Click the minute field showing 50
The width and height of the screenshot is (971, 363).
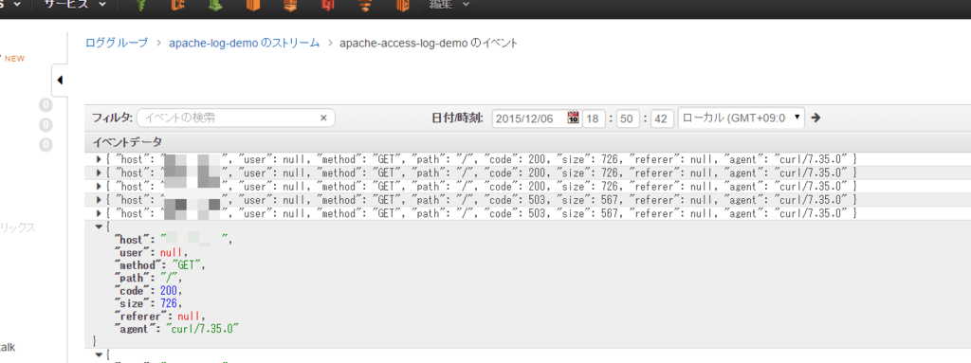628,118
